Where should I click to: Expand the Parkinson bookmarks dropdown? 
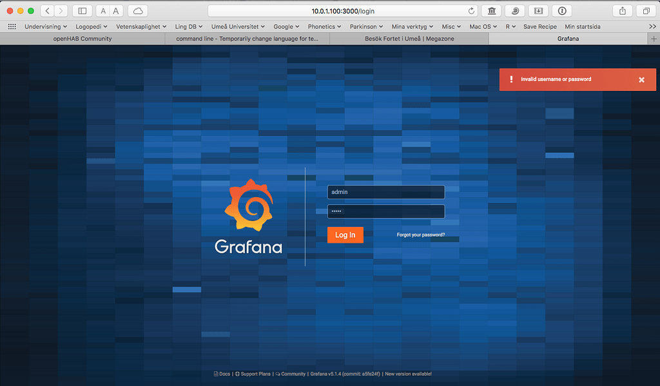tap(366, 26)
